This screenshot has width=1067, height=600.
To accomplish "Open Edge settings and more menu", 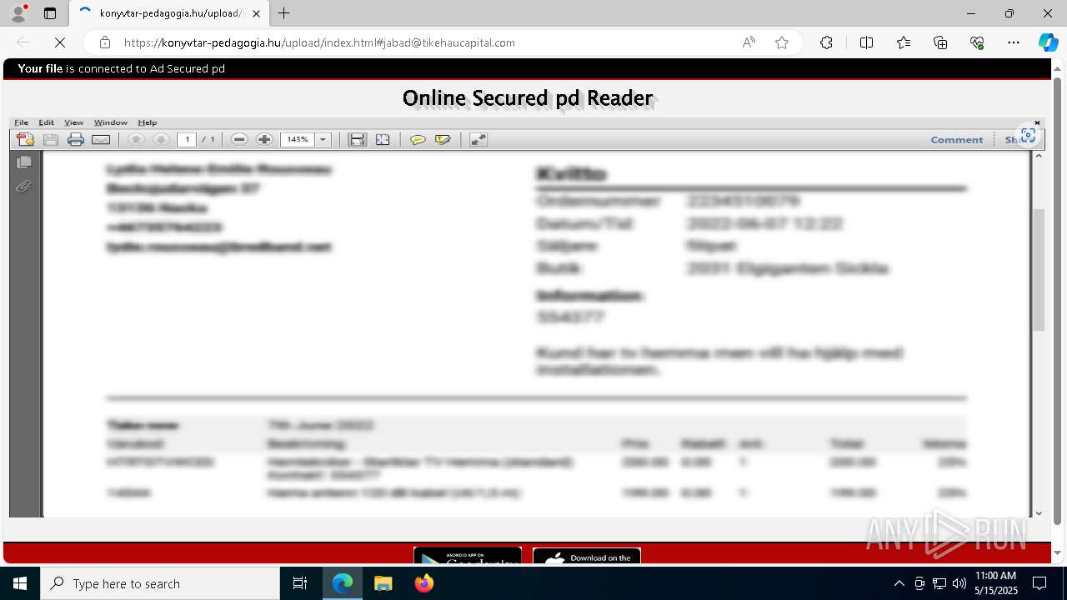I will coord(1014,42).
